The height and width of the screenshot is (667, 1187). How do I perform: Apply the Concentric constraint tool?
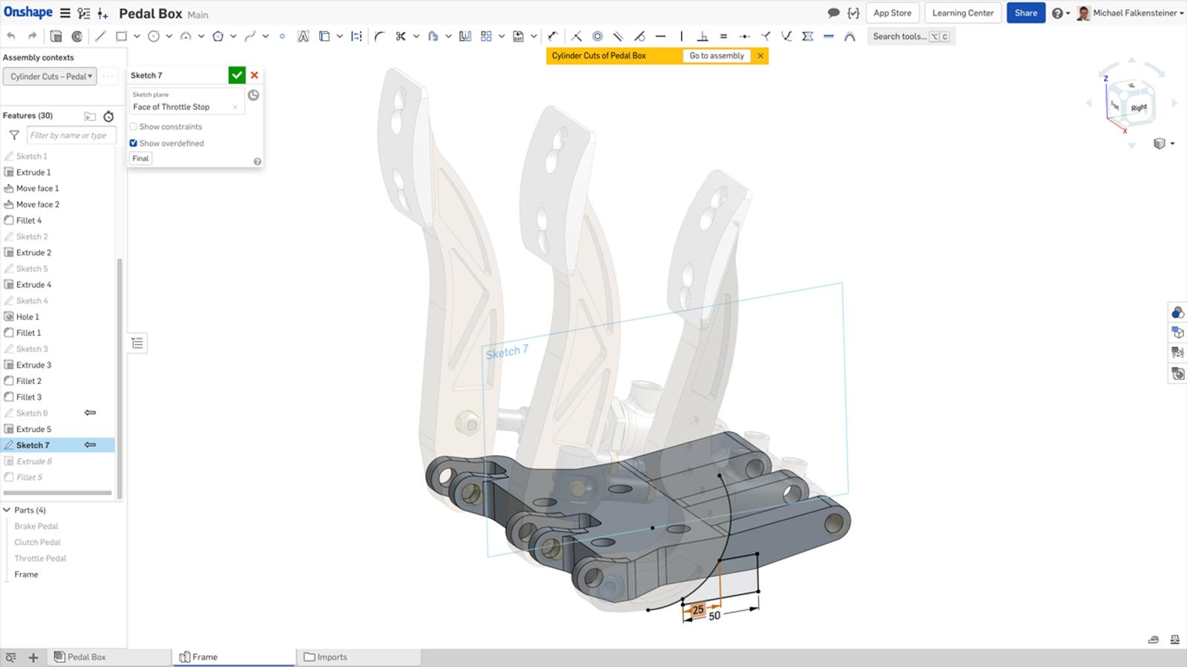coord(597,36)
